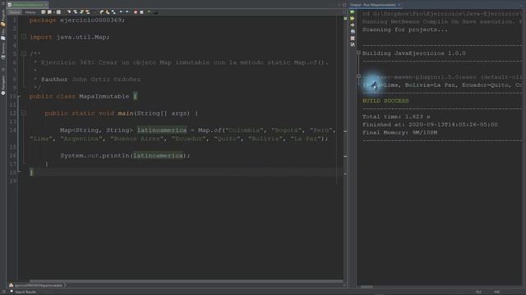Screen dimensions: 526x295
Task: Click the ejercicio0000369.MapaInmutable breadcrumb
Action: (39, 285)
